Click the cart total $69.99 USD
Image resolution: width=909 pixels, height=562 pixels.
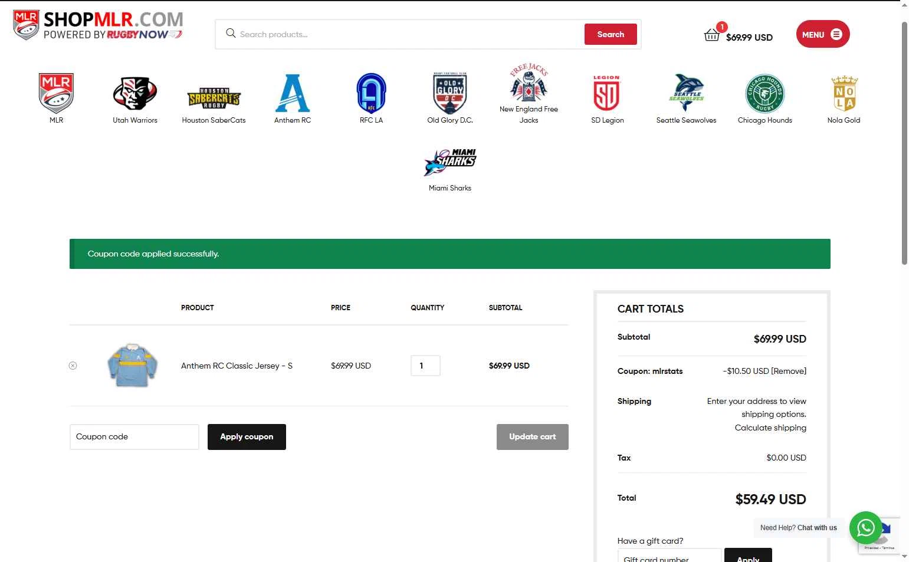749,37
